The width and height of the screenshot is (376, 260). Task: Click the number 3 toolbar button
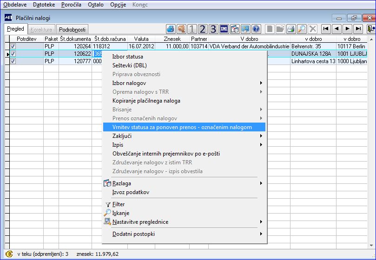213,29
